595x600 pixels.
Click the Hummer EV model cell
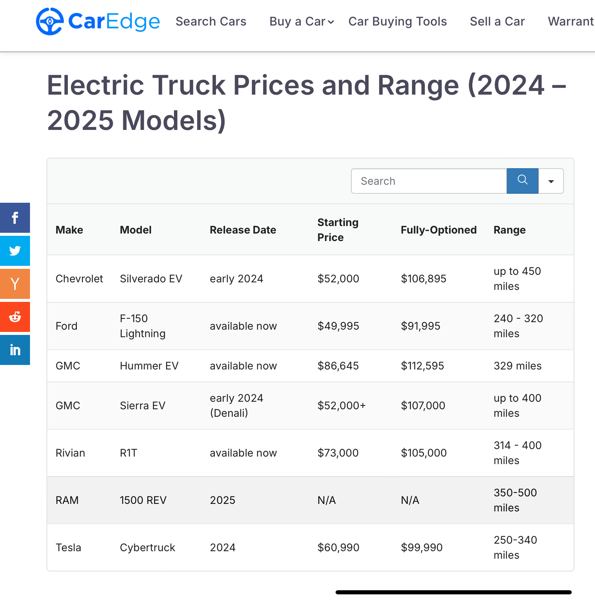(x=149, y=366)
